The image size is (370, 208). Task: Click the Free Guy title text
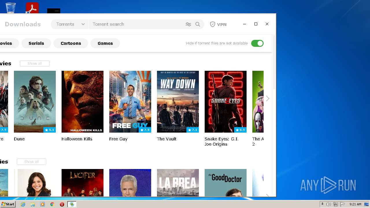click(118, 139)
